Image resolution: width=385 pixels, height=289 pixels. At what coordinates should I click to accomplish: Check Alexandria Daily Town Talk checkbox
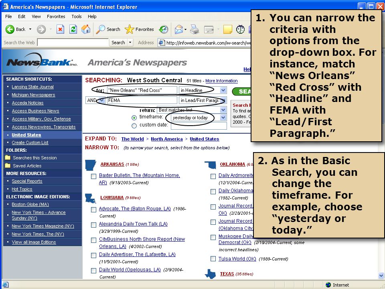[93, 225]
